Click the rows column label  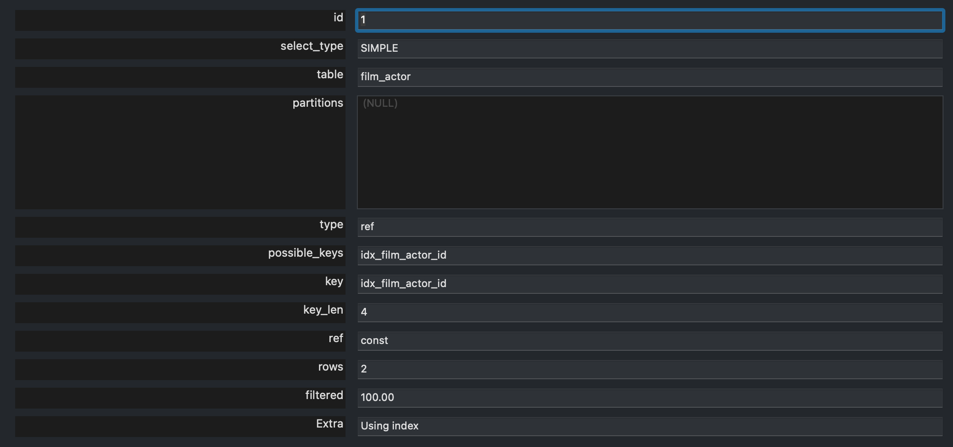[330, 367]
